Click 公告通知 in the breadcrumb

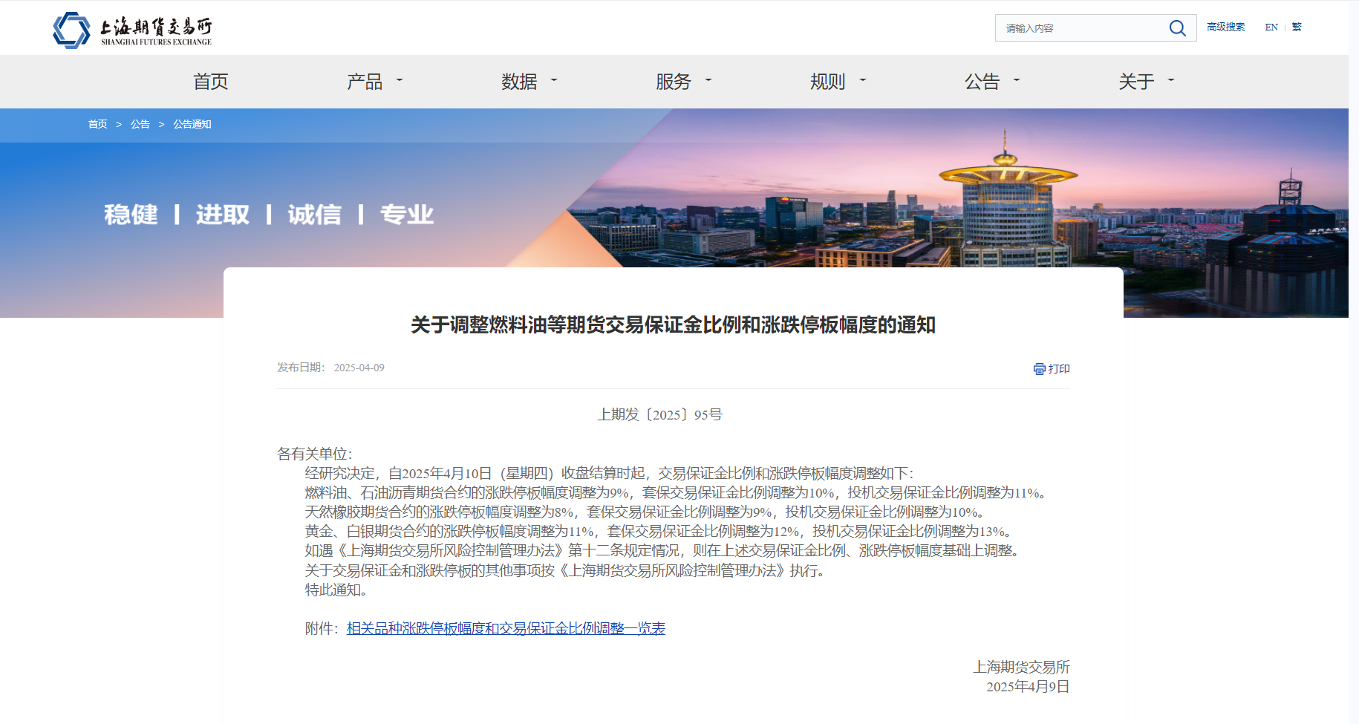192,124
